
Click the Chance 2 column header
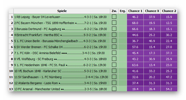(x=169, y=11)
